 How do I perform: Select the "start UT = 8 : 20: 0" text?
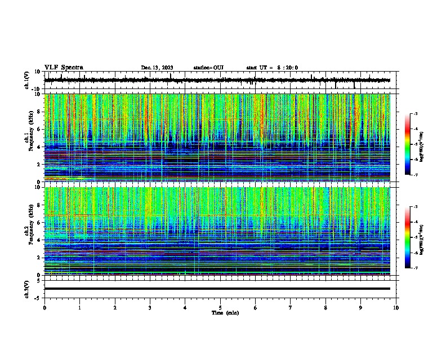click(272, 68)
